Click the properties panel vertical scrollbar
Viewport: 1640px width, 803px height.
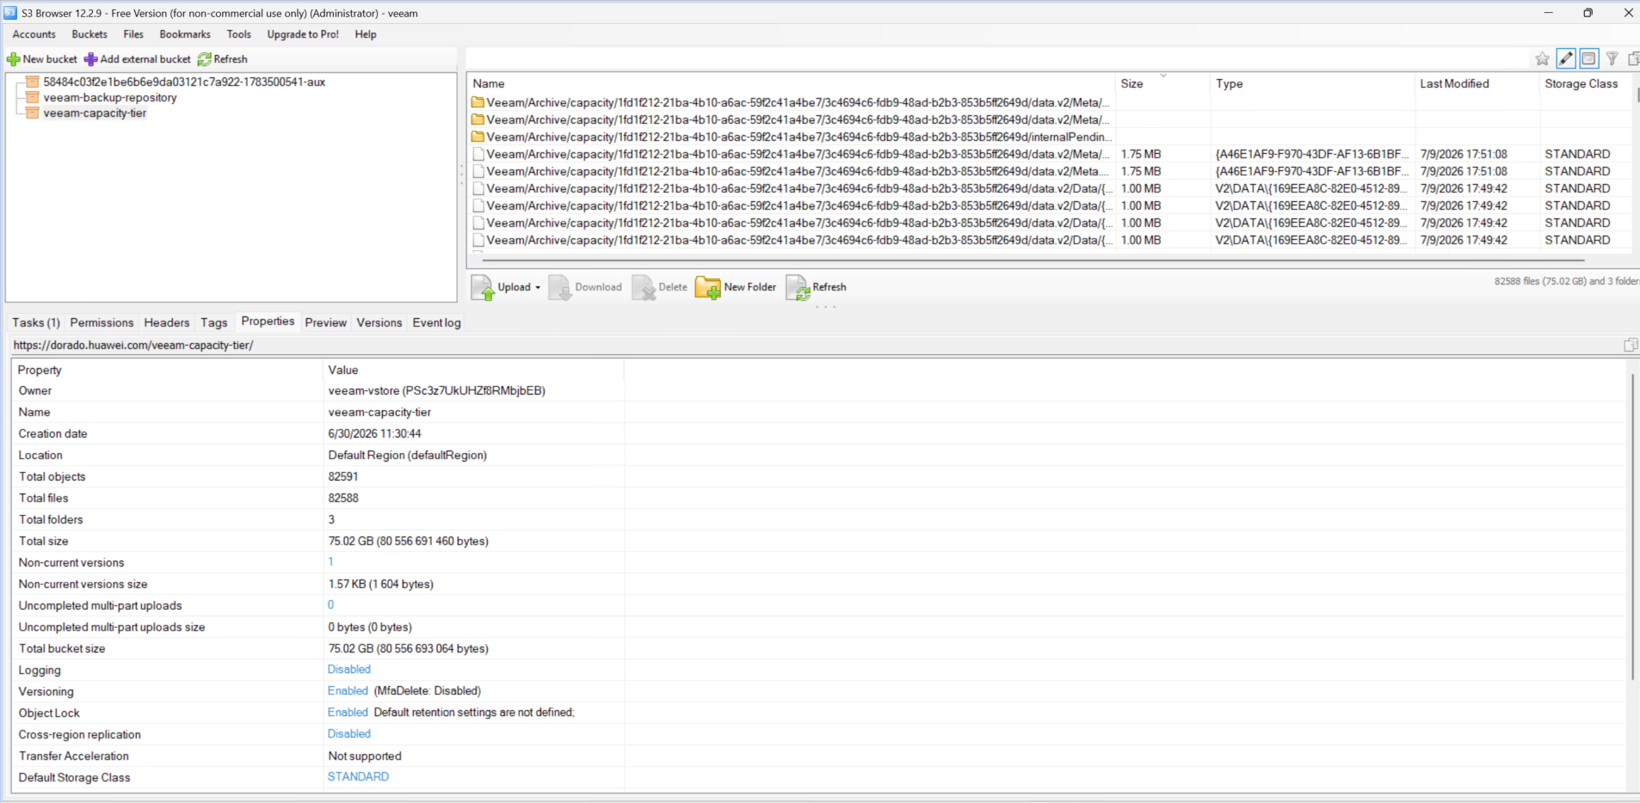tap(1631, 526)
